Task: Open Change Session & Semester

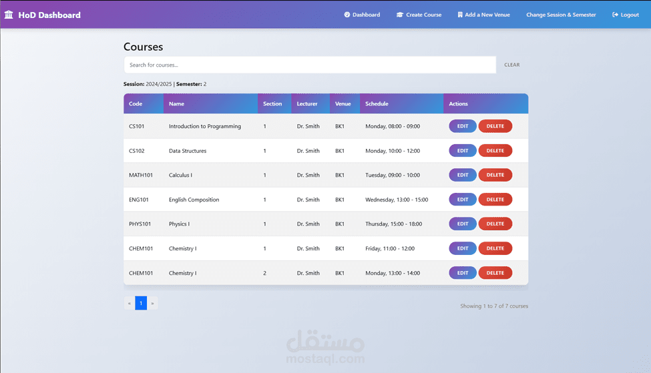Action: pyautogui.click(x=561, y=15)
